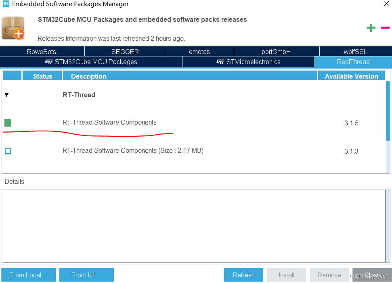This screenshot has height=283, width=392.
Task: Click the MX icon in the title bar
Action: click(5, 4)
